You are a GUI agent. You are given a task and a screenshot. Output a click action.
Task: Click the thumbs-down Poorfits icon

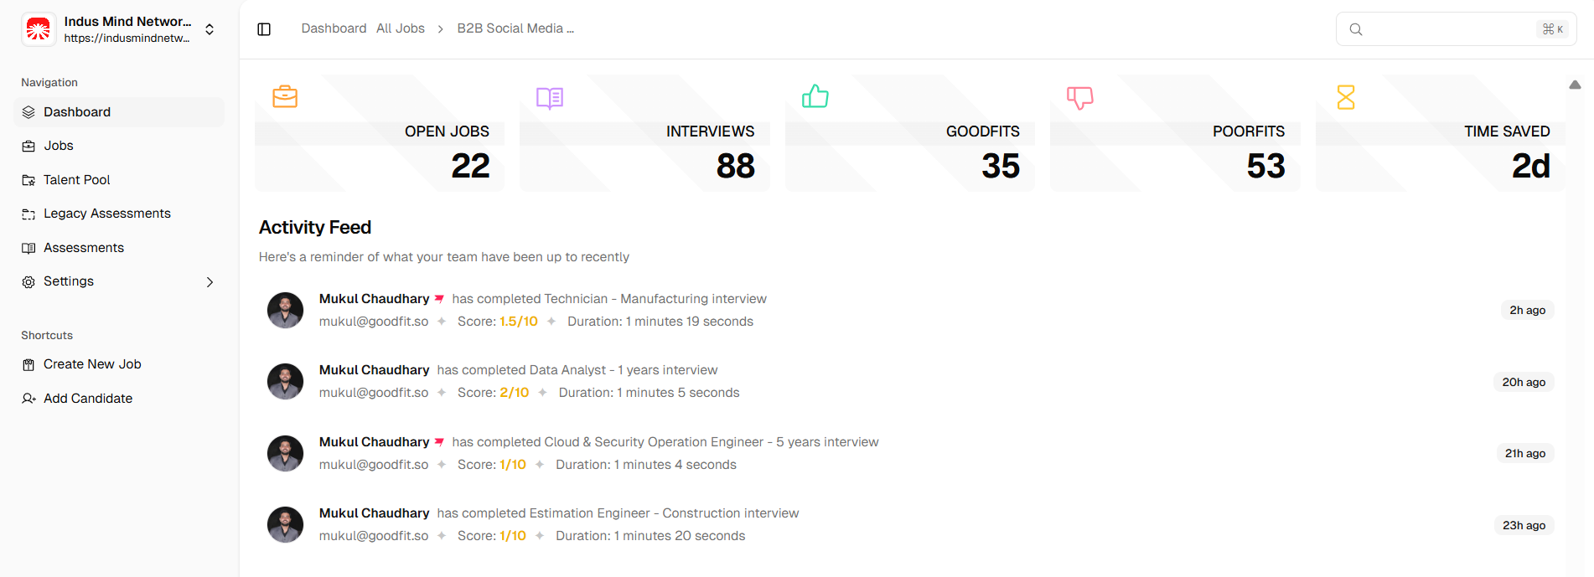1079,98
